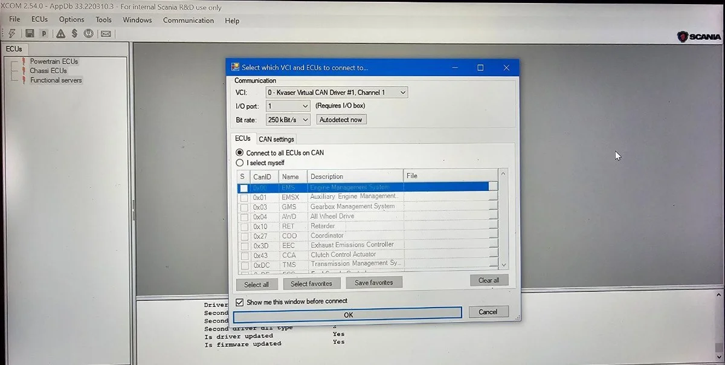
Task: Click the warning triangle toolbar icon
Action: click(60, 34)
